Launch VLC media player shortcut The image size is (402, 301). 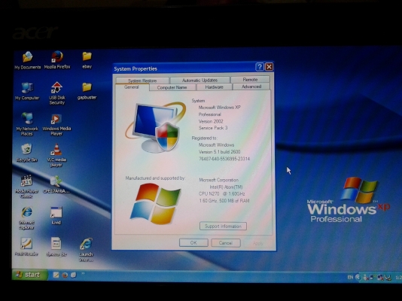[x=56, y=156]
